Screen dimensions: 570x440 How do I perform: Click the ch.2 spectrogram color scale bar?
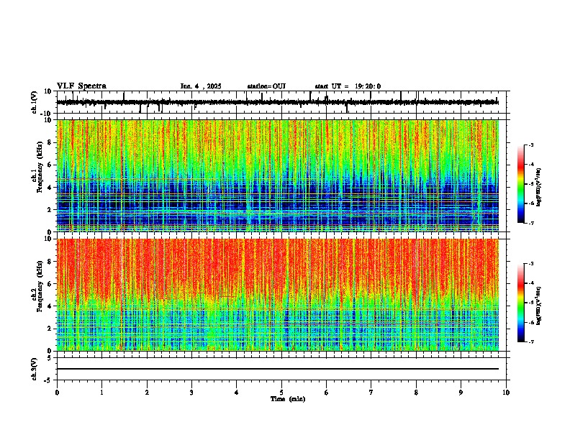tap(521, 303)
